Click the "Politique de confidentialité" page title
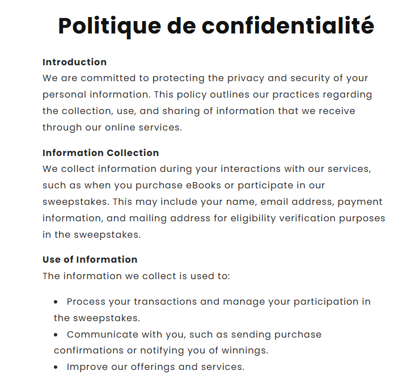Screen dimensions: 415x379 click(x=216, y=26)
